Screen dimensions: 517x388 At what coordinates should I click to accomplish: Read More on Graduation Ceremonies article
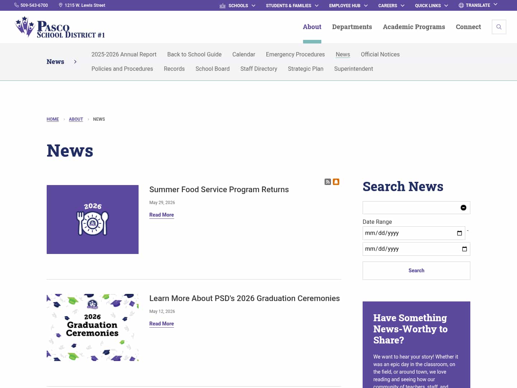(x=162, y=324)
